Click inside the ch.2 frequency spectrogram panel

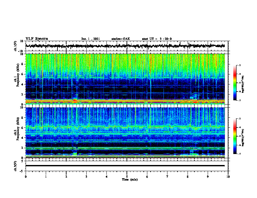(x=125, y=133)
